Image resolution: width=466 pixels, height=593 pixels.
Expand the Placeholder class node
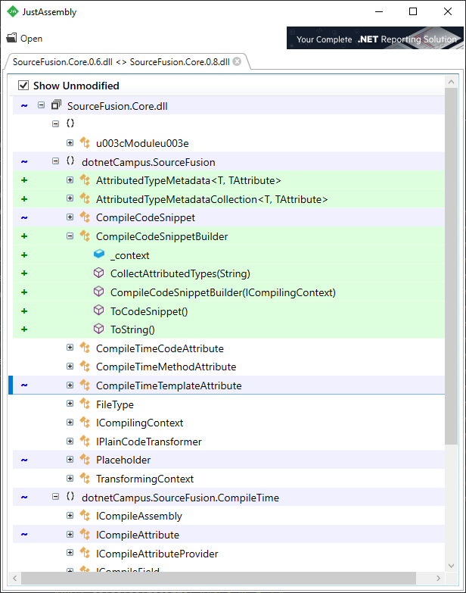tap(70, 460)
